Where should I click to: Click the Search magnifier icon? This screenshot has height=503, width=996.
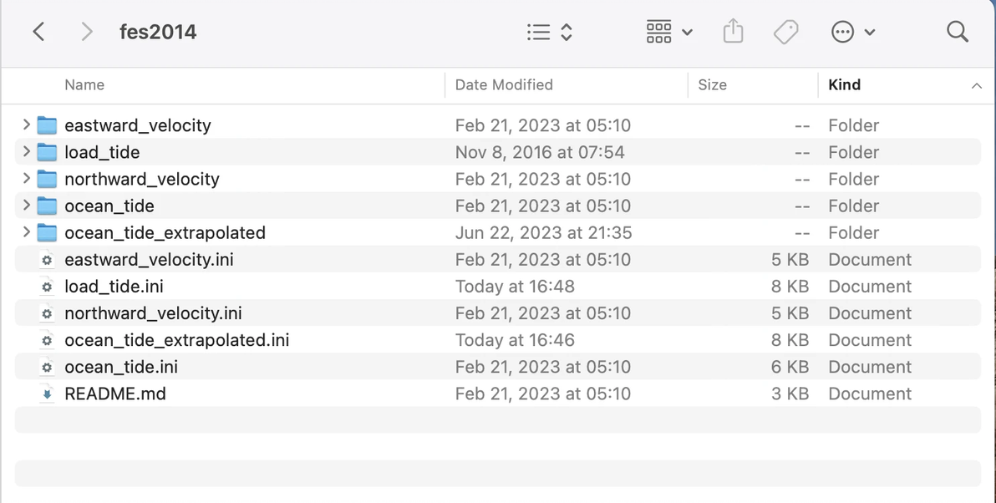958,32
